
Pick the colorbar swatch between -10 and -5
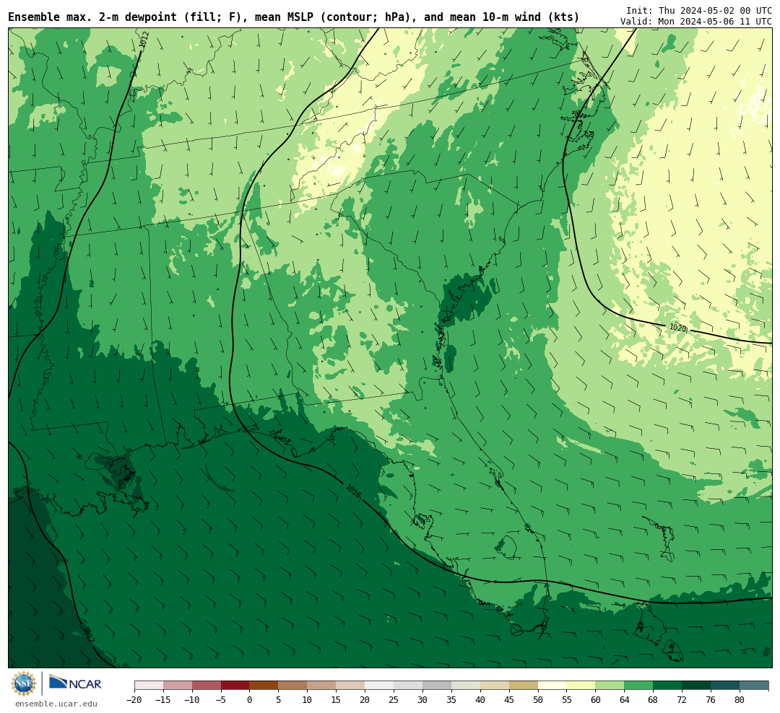pos(207,686)
